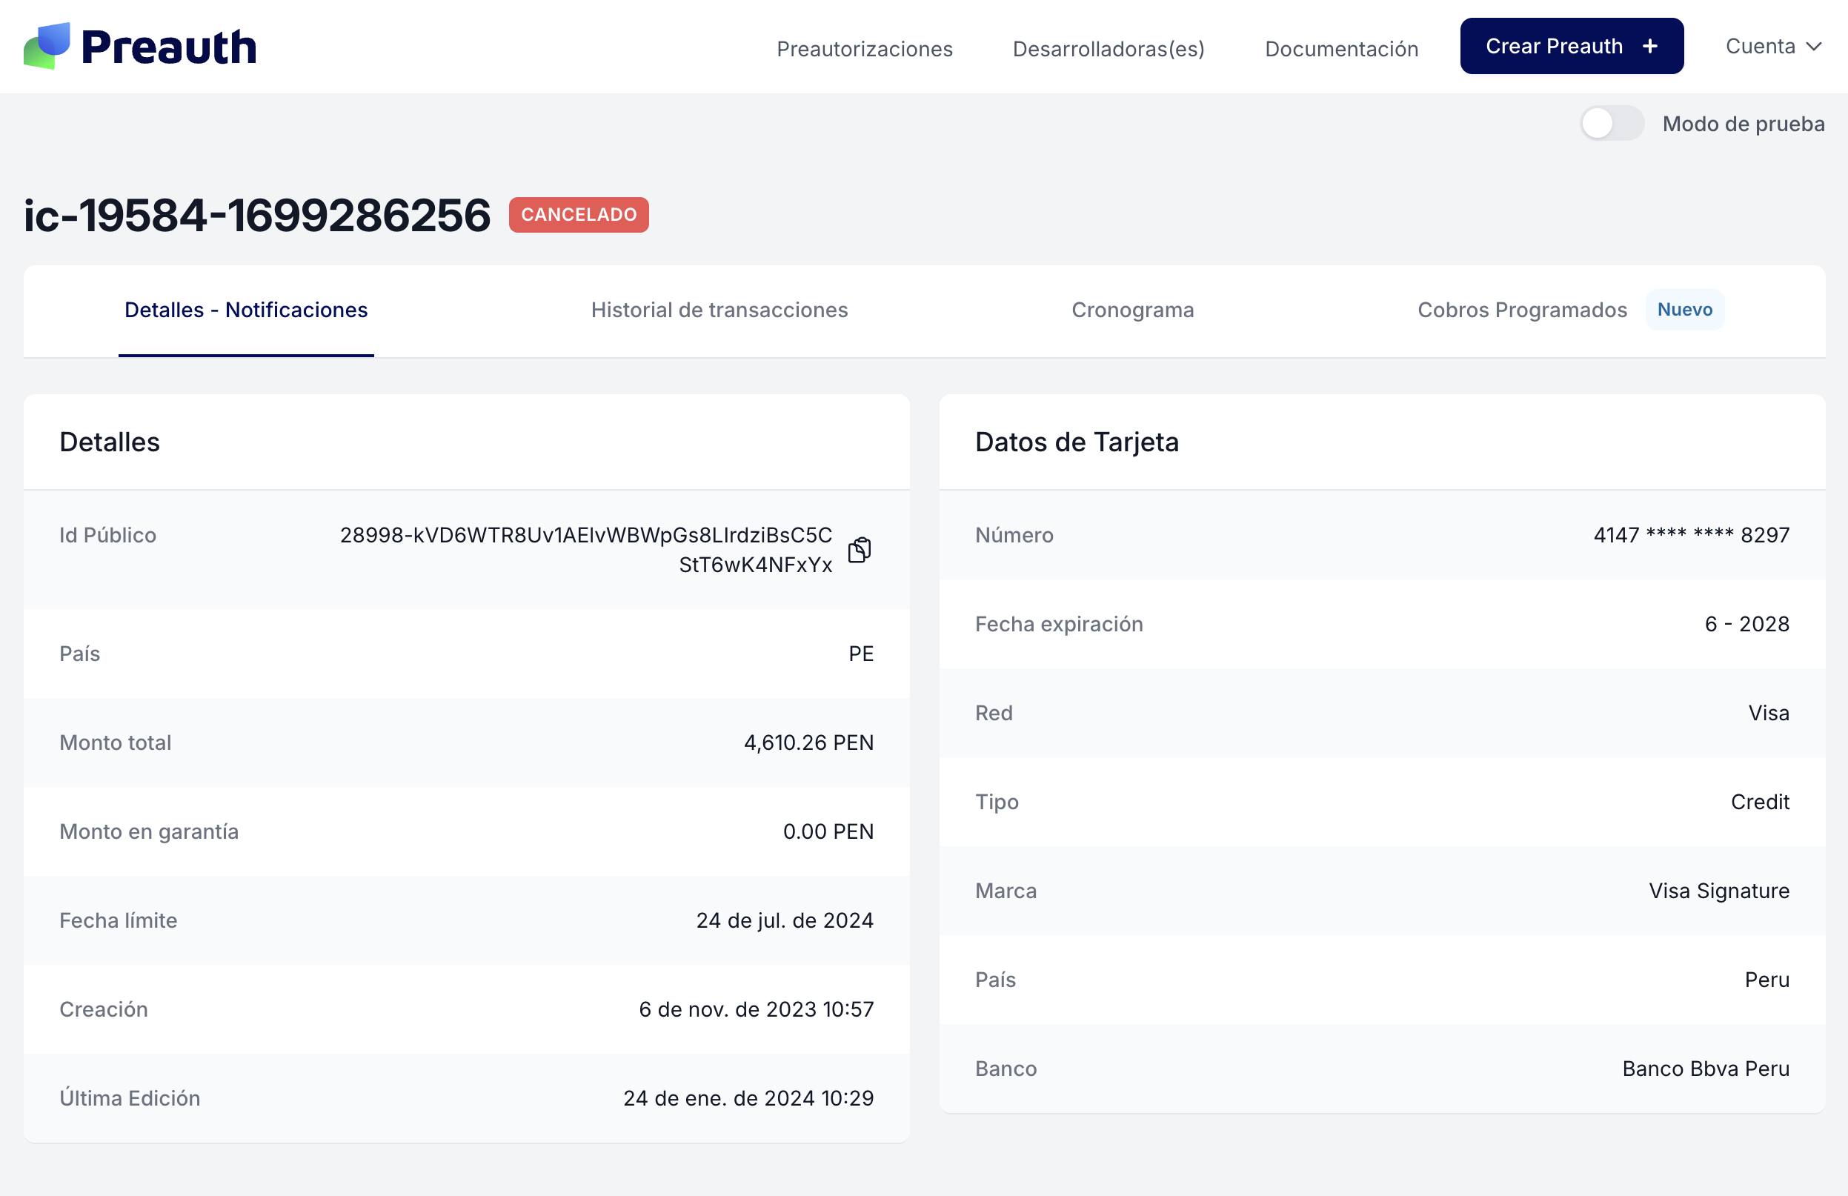Click the CANCELADO status badge

579,215
